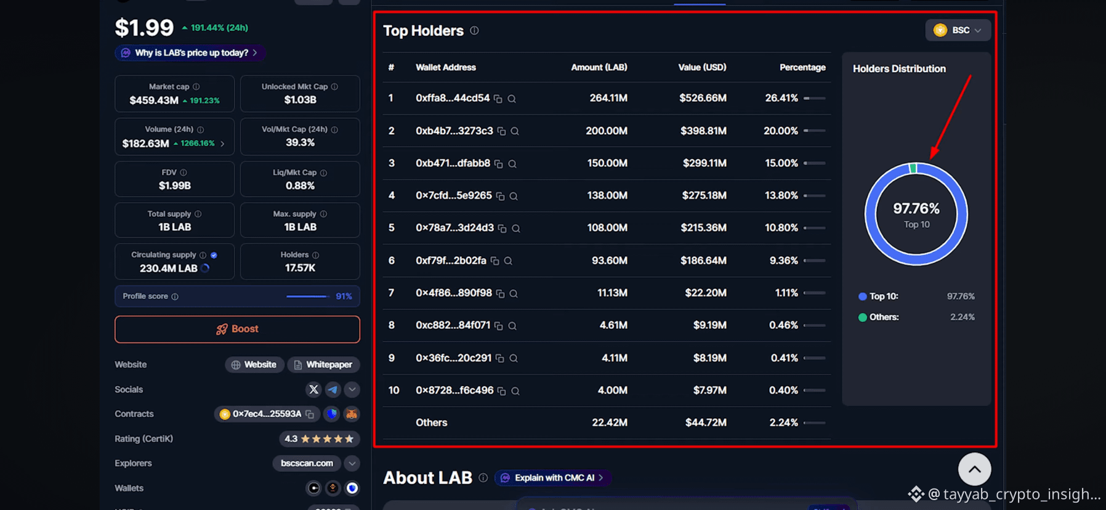Image resolution: width=1106 pixels, height=510 pixels.
Task: Expand Explorers list chevron
Action: click(x=352, y=463)
